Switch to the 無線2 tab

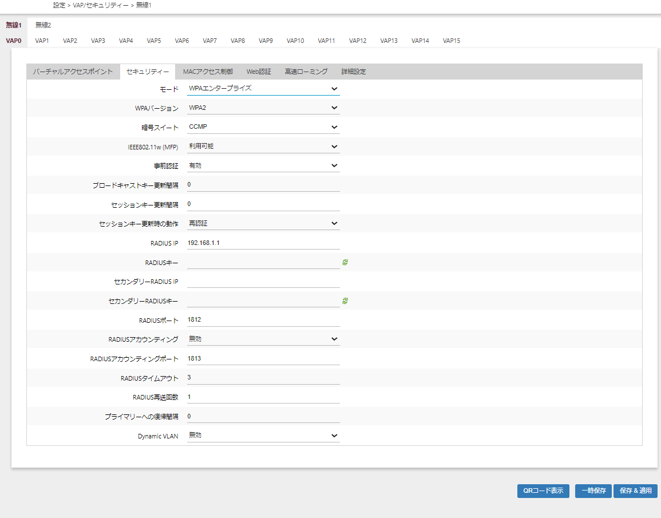click(43, 25)
